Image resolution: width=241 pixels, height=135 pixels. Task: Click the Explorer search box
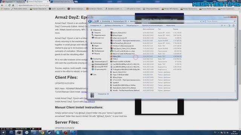tap(221, 21)
